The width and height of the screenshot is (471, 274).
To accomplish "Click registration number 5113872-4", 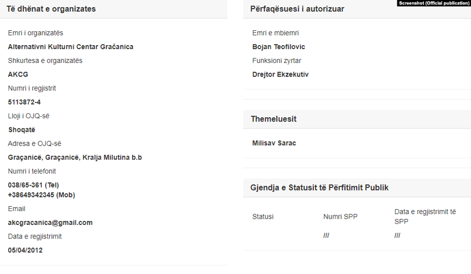I will (x=25, y=102).
